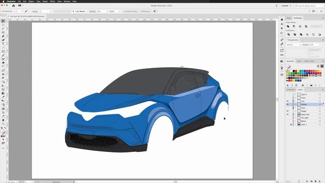Select the Lasso tool

(x=3, y=33)
